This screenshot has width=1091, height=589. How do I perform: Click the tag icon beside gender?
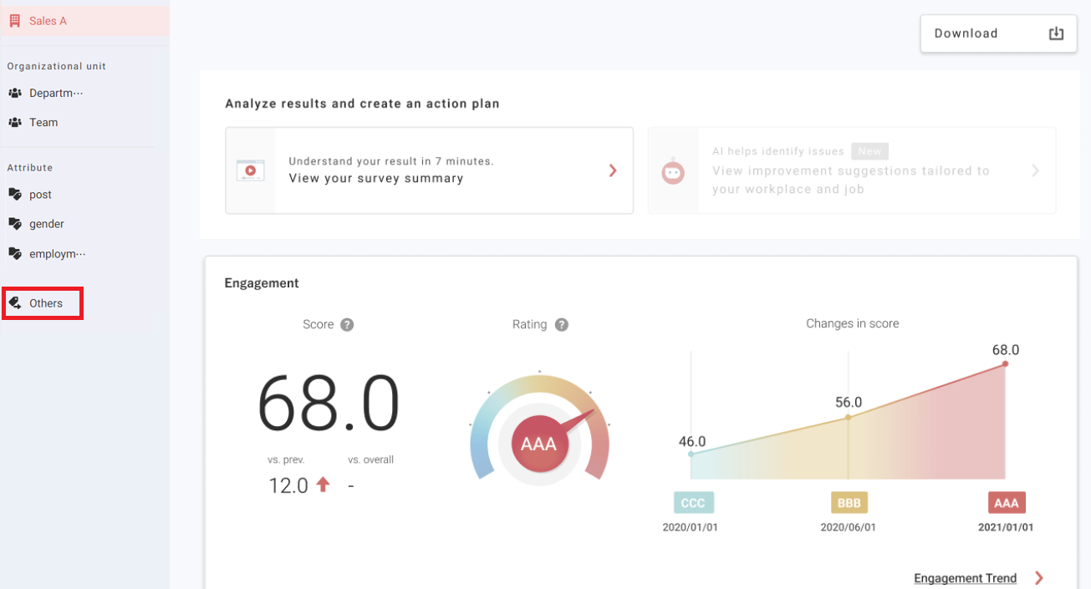[15, 224]
